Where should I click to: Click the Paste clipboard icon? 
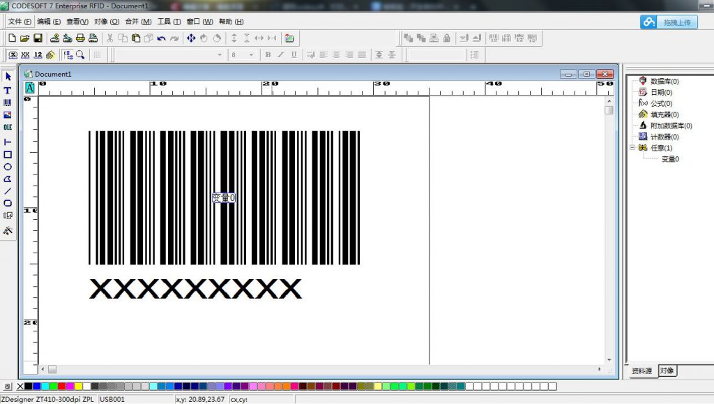(x=135, y=38)
